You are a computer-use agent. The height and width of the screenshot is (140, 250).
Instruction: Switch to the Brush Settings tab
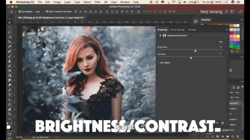point(178,30)
